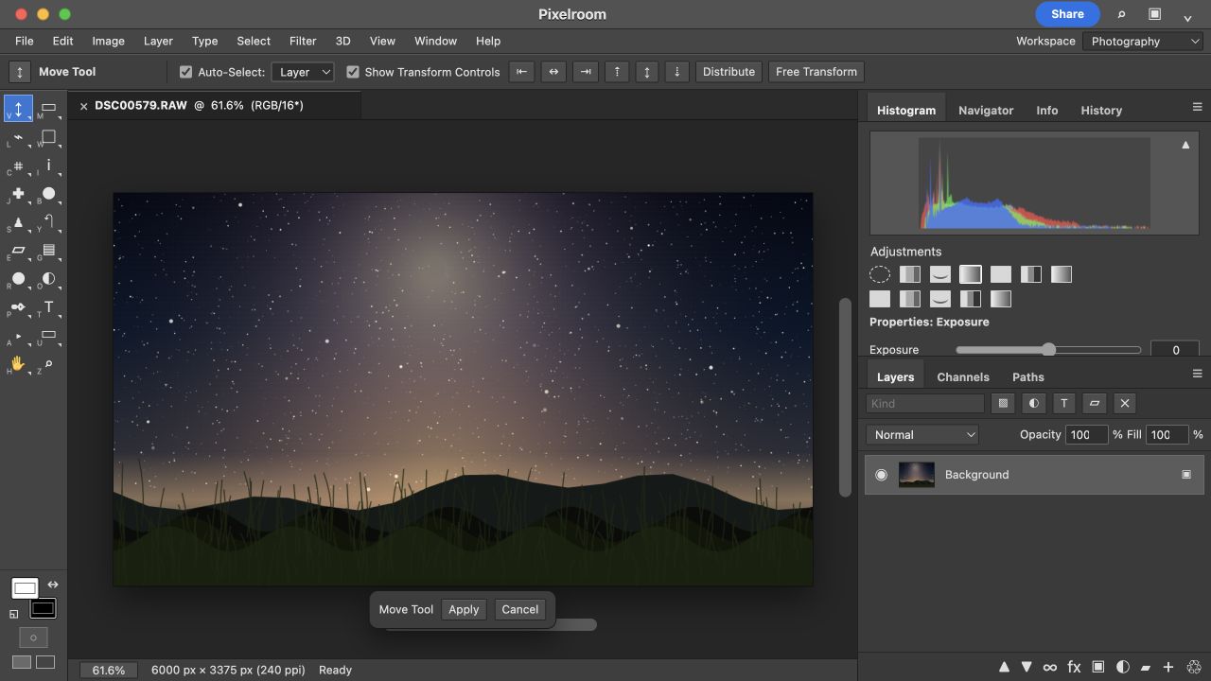Click the Exposure slider handle
Screen dimensions: 1211x681
tap(1048, 350)
